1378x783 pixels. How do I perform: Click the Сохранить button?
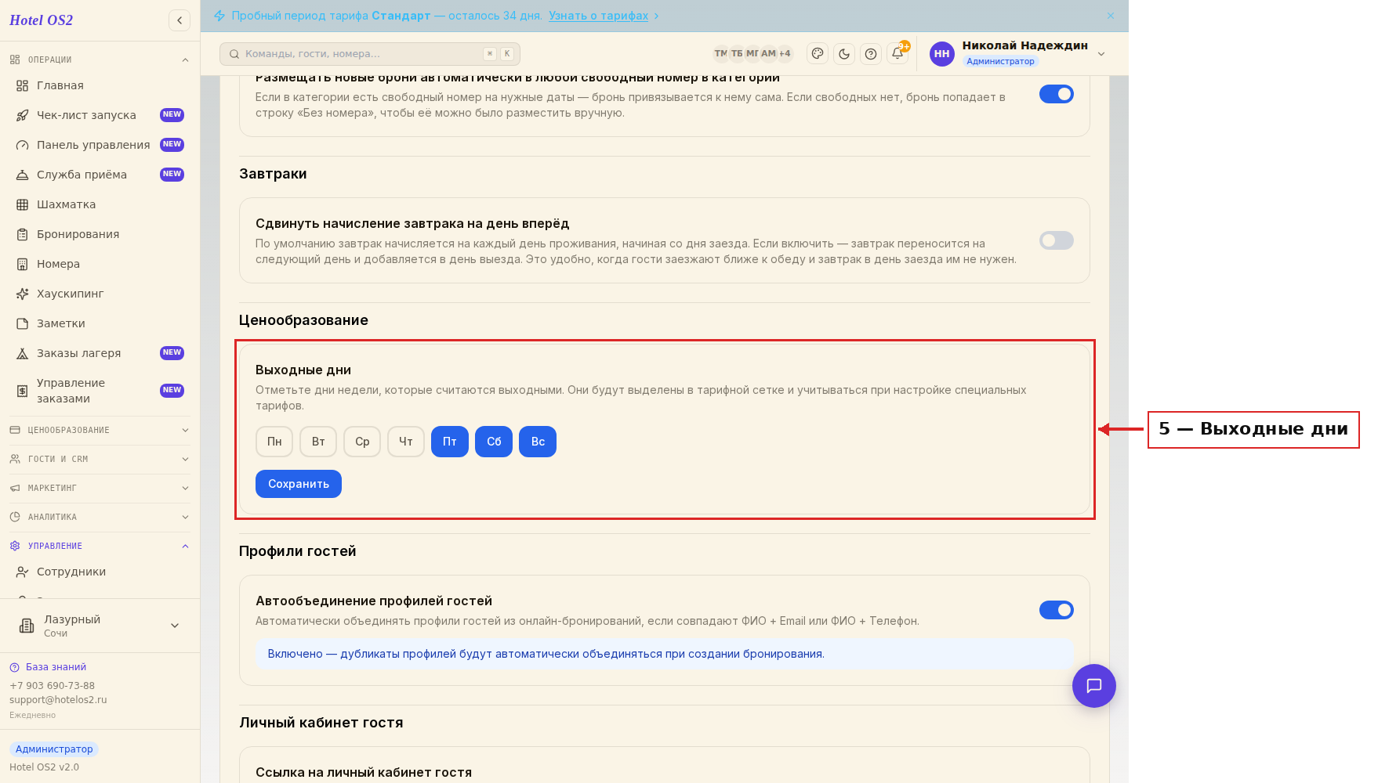pyautogui.click(x=299, y=484)
